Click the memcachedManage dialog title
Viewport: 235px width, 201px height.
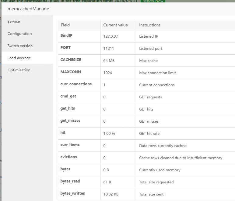pyautogui.click(x=28, y=9)
